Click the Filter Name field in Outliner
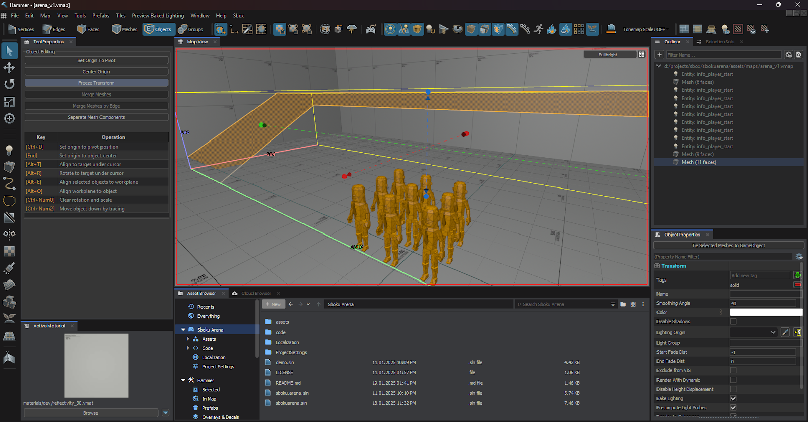 click(723, 55)
